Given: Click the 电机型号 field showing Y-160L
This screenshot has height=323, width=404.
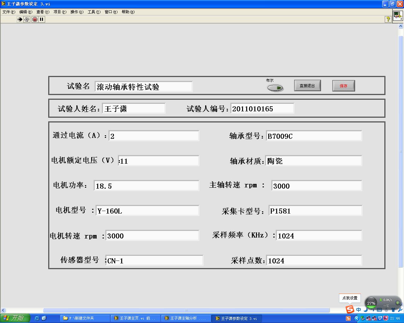Looking at the screenshot, I should (x=148, y=211).
